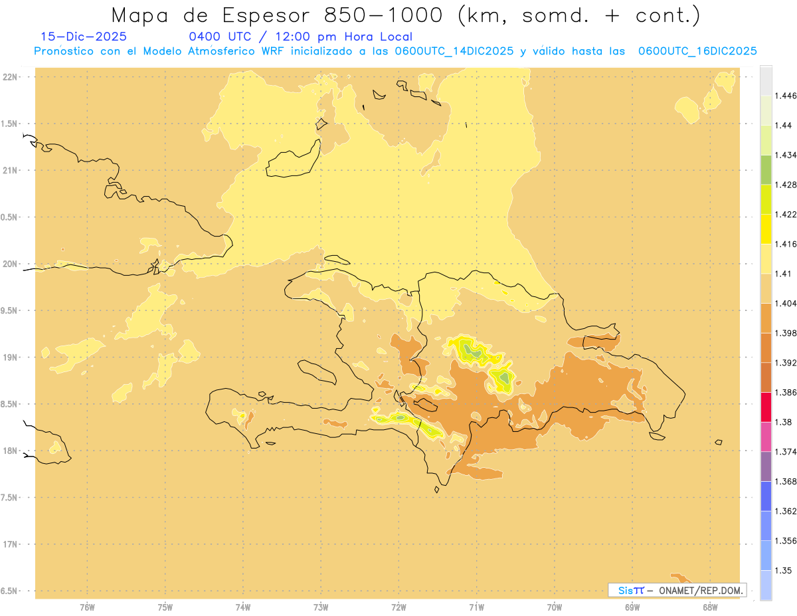Screen dimensions: 797x616
Task: Click the purple swatch between 1.374 and 1.368
Action: coord(766,466)
